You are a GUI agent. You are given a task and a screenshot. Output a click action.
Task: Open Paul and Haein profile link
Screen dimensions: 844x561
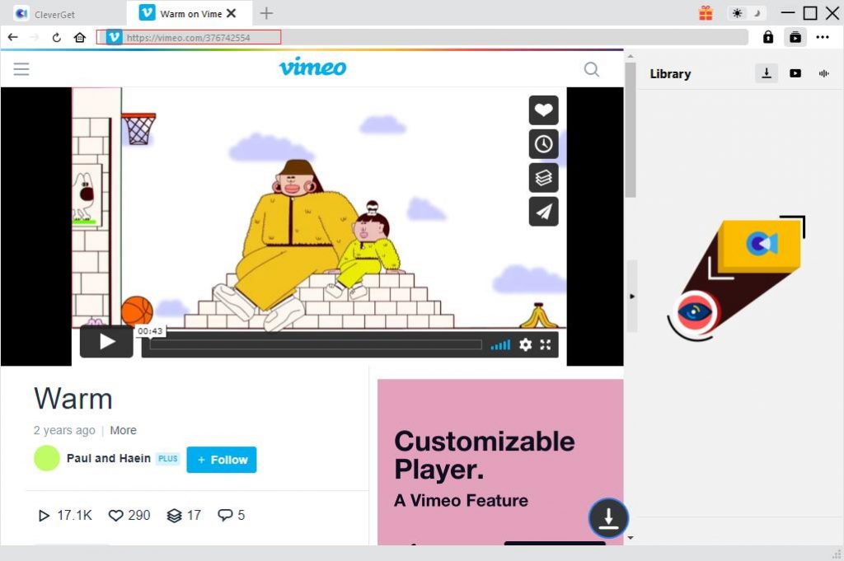(x=108, y=459)
